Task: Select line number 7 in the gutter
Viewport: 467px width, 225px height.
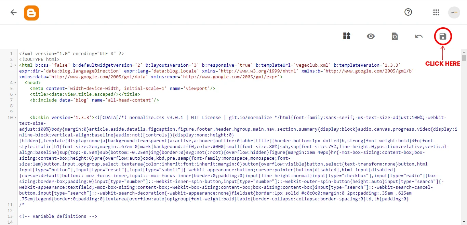Action: (x=11, y=100)
